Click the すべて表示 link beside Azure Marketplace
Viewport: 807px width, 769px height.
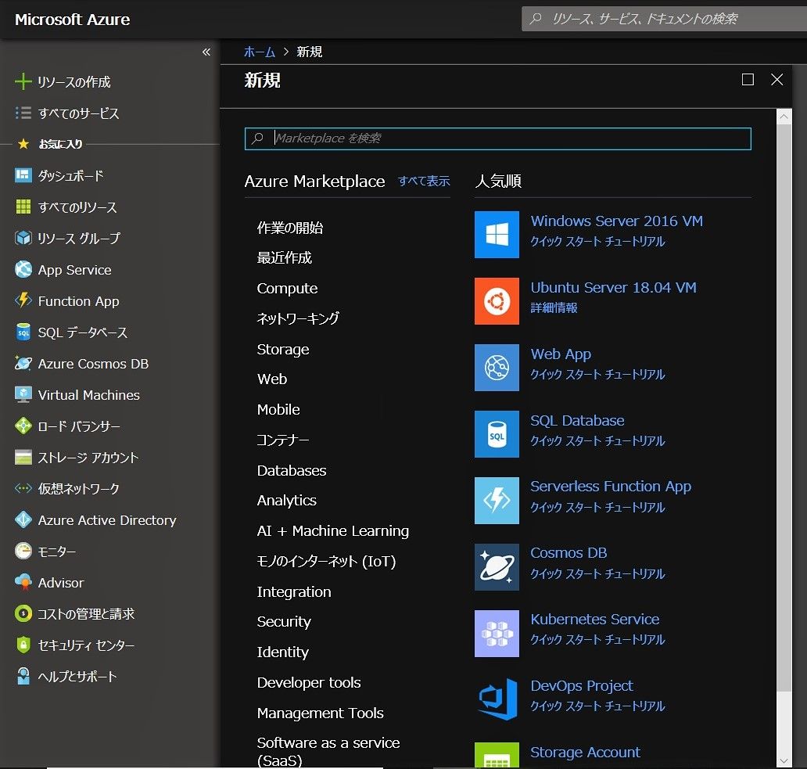(424, 181)
